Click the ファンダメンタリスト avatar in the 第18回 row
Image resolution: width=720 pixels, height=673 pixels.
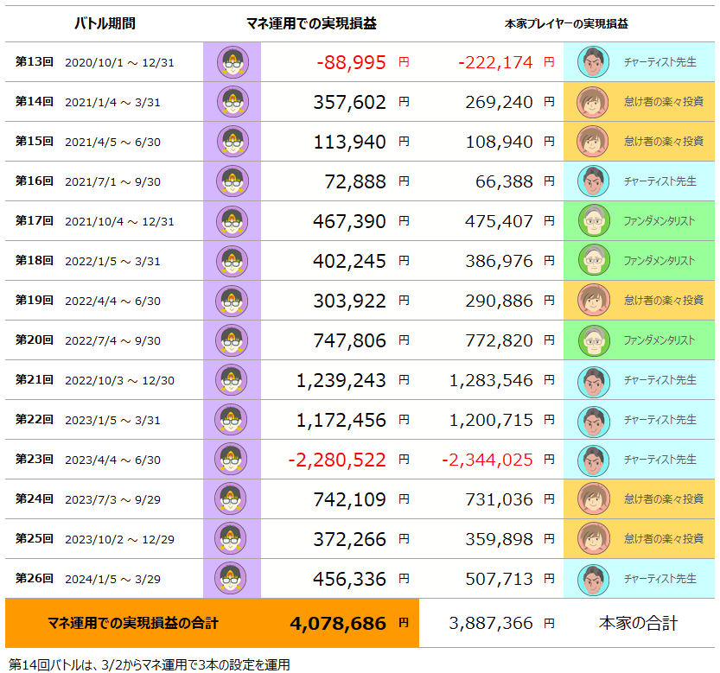[x=593, y=261]
